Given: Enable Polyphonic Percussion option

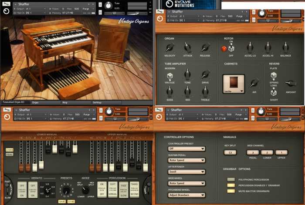Looking at the screenshot, I should (x=231, y=180).
